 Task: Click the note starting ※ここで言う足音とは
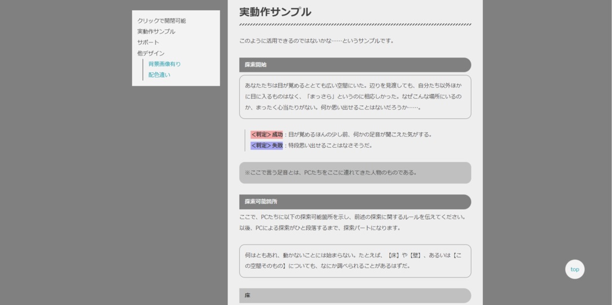pyautogui.click(x=355, y=173)
